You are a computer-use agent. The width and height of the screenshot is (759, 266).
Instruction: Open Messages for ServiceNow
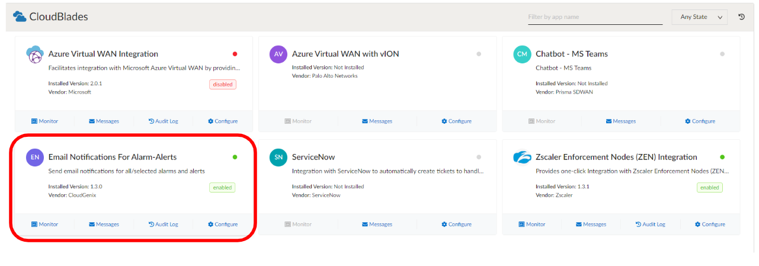[377, 225]
